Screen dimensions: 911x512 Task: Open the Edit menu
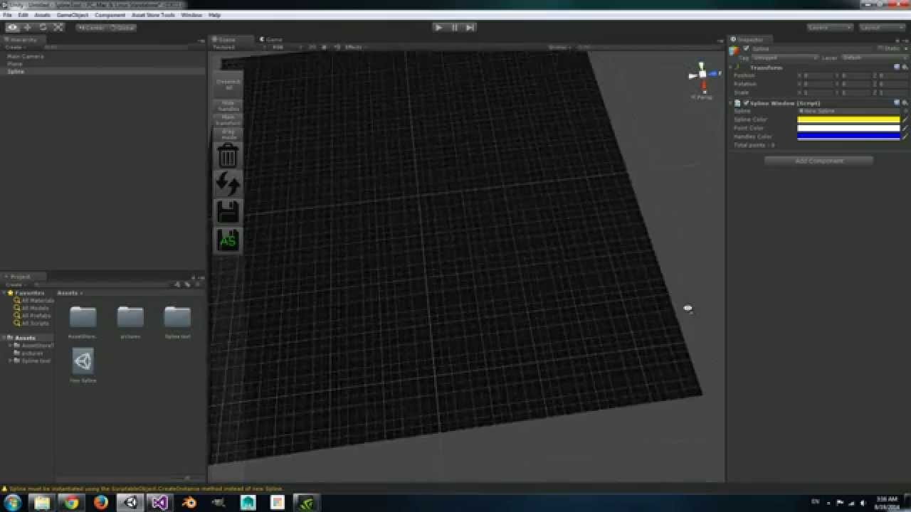[23, 15]
